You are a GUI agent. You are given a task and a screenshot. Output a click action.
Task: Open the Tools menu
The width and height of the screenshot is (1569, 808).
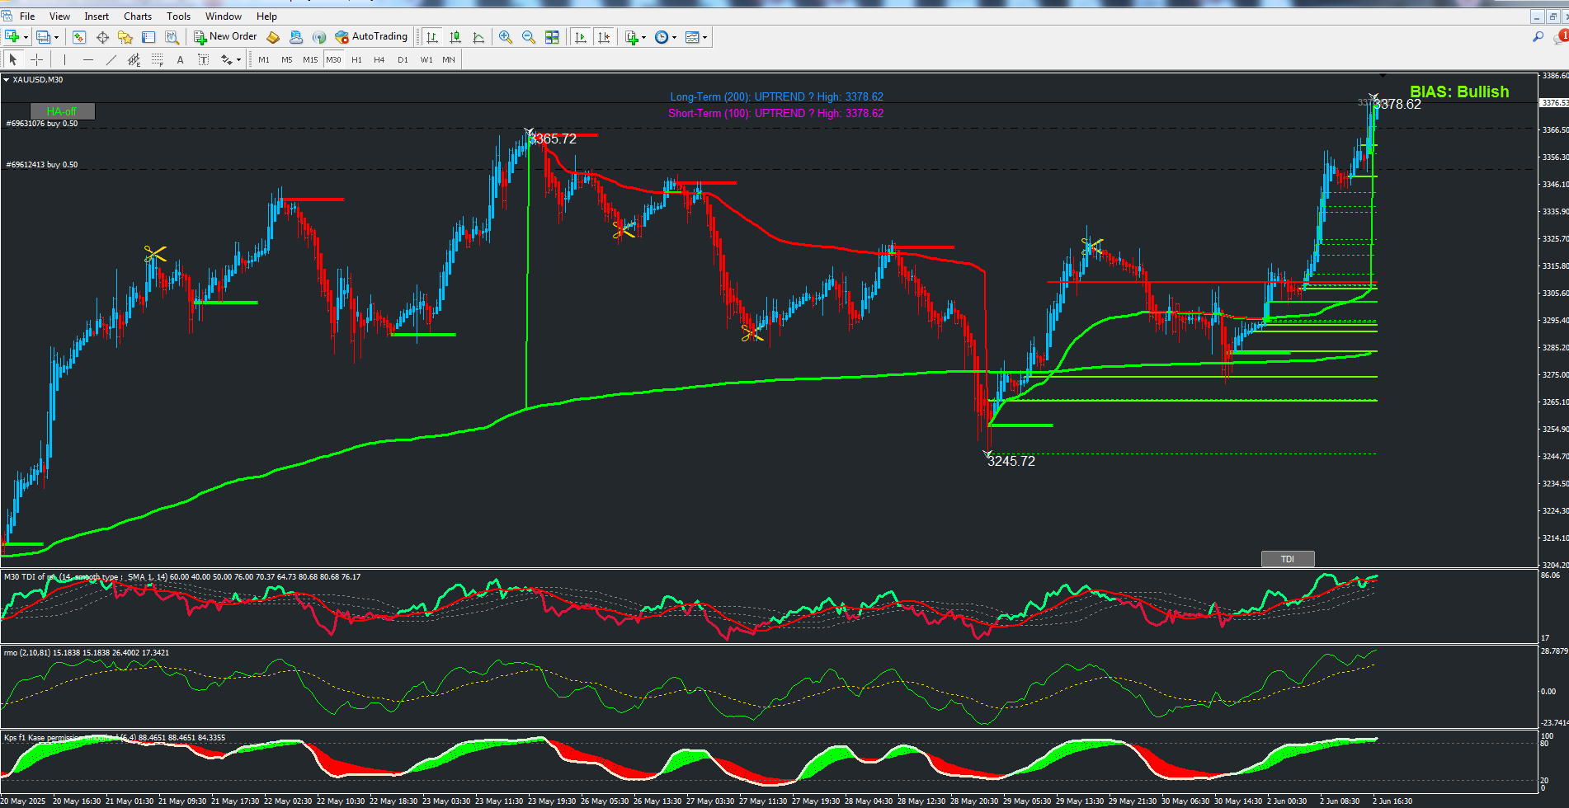(x=178, y=16)
